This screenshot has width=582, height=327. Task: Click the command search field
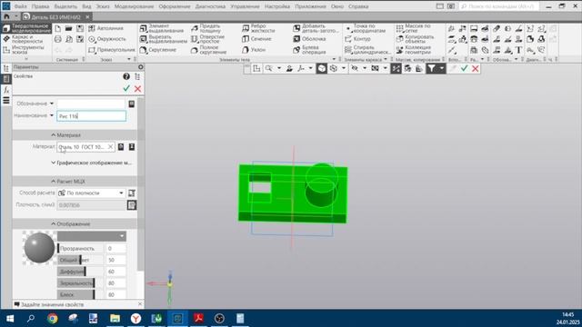(x=499, y=6)
